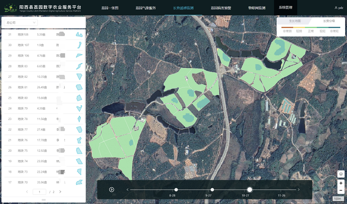347x204 pixels.
Task: Open the 荔园气象服务 tab
Action: pos(145,8)
